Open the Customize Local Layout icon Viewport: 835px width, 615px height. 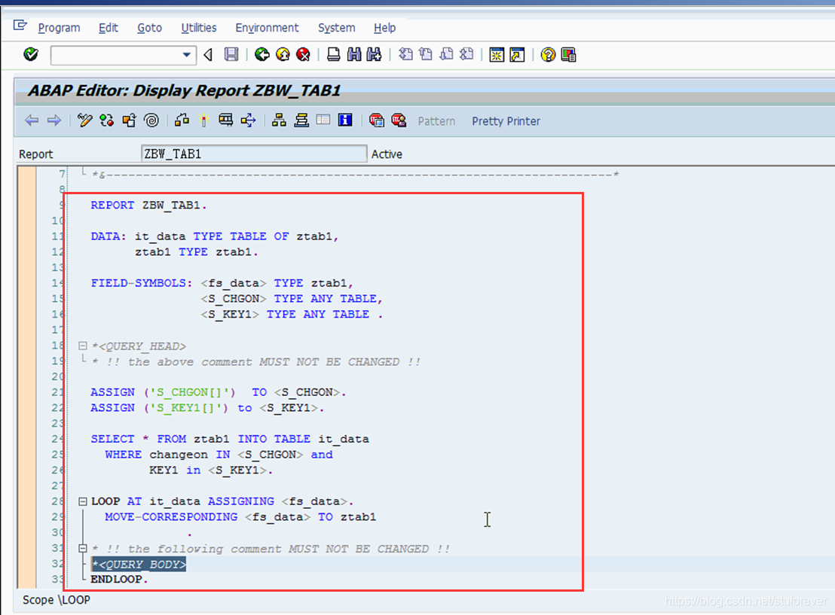click(569, 55)
